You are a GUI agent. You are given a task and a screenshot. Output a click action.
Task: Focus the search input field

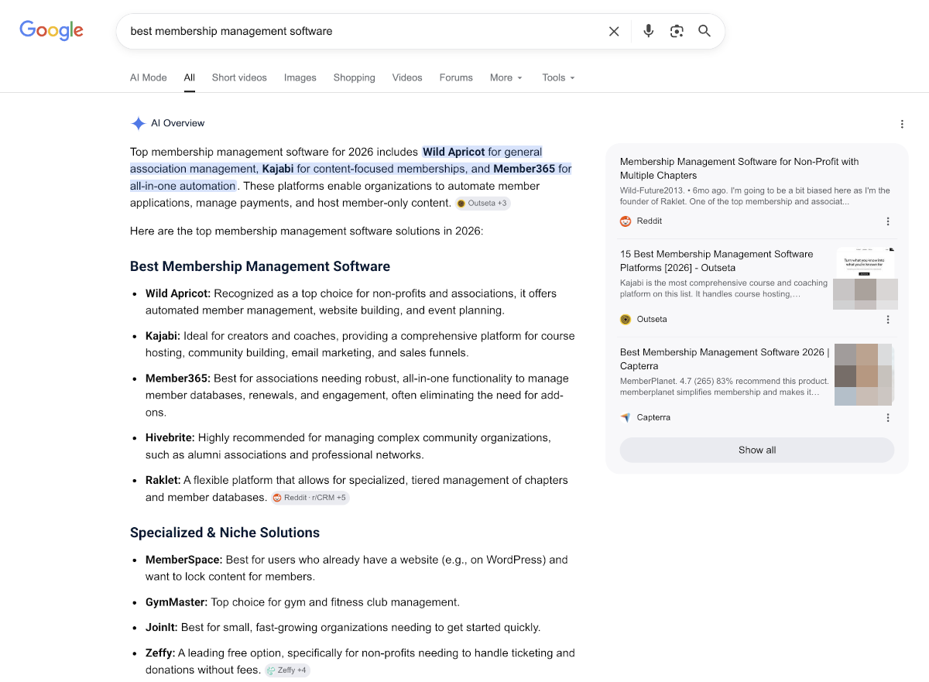[x=364, y=32]
